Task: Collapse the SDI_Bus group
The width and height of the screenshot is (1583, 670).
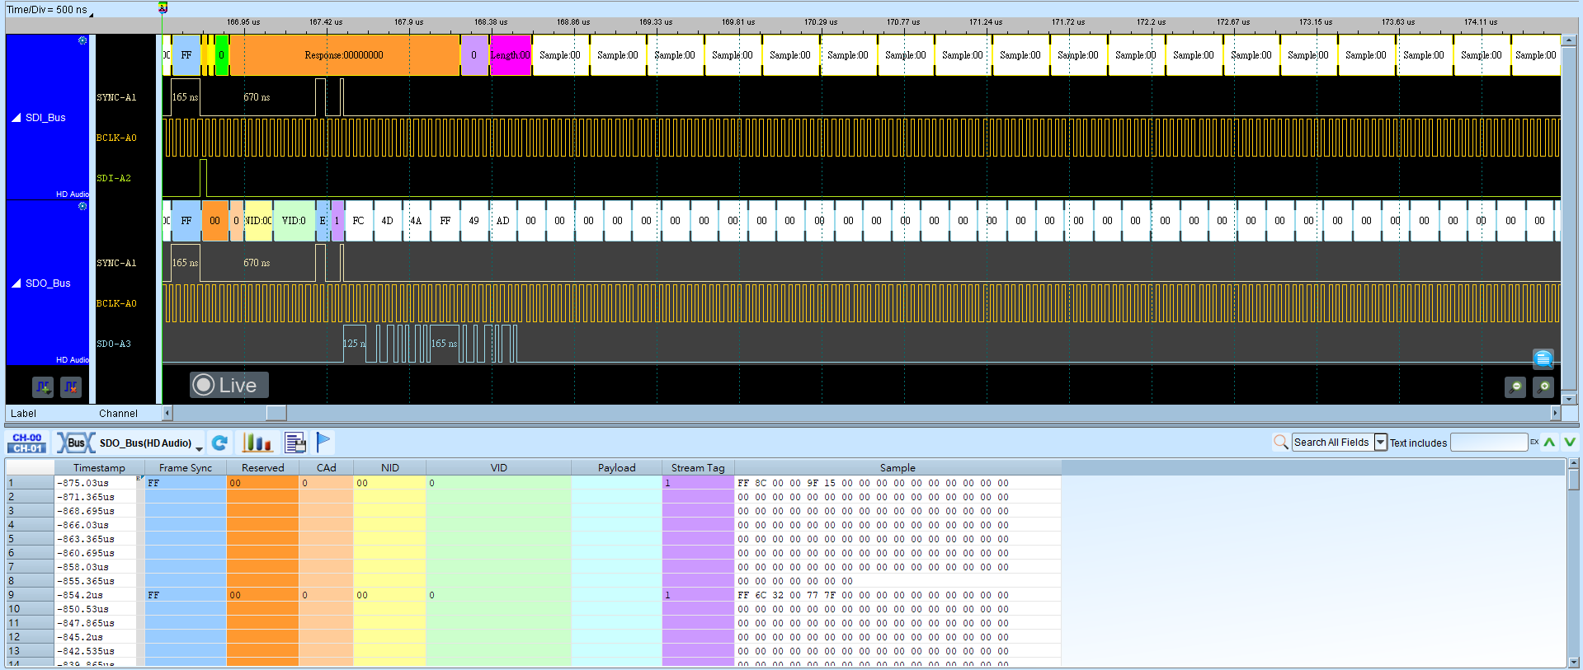Action: coord(16,118)
